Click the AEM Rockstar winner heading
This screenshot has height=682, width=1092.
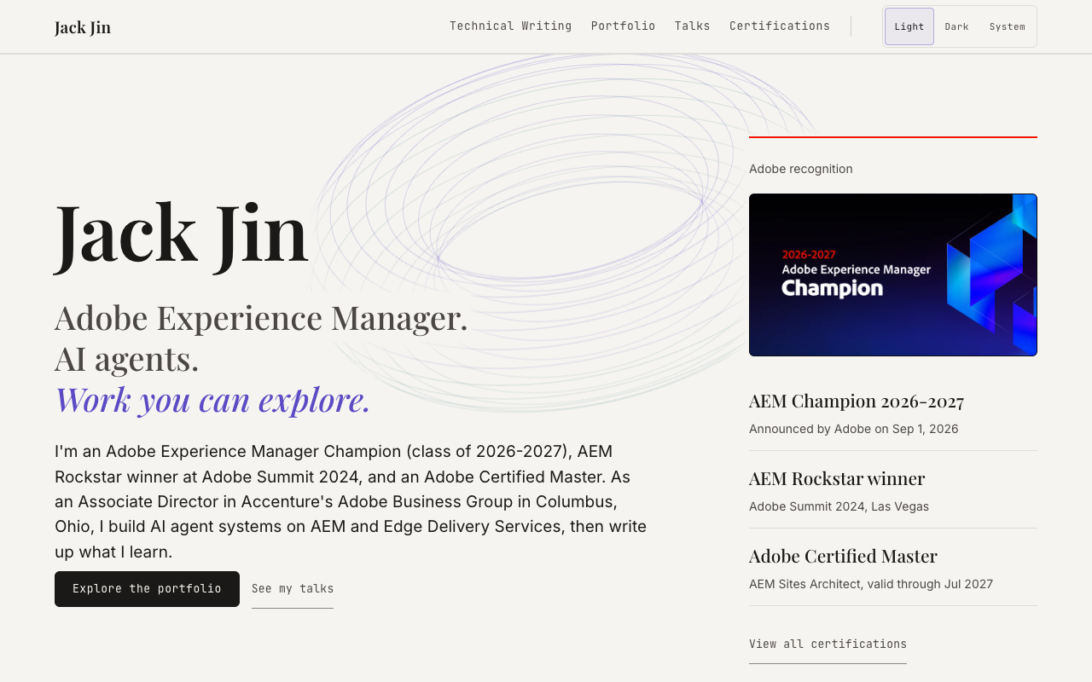coord(837,478)
